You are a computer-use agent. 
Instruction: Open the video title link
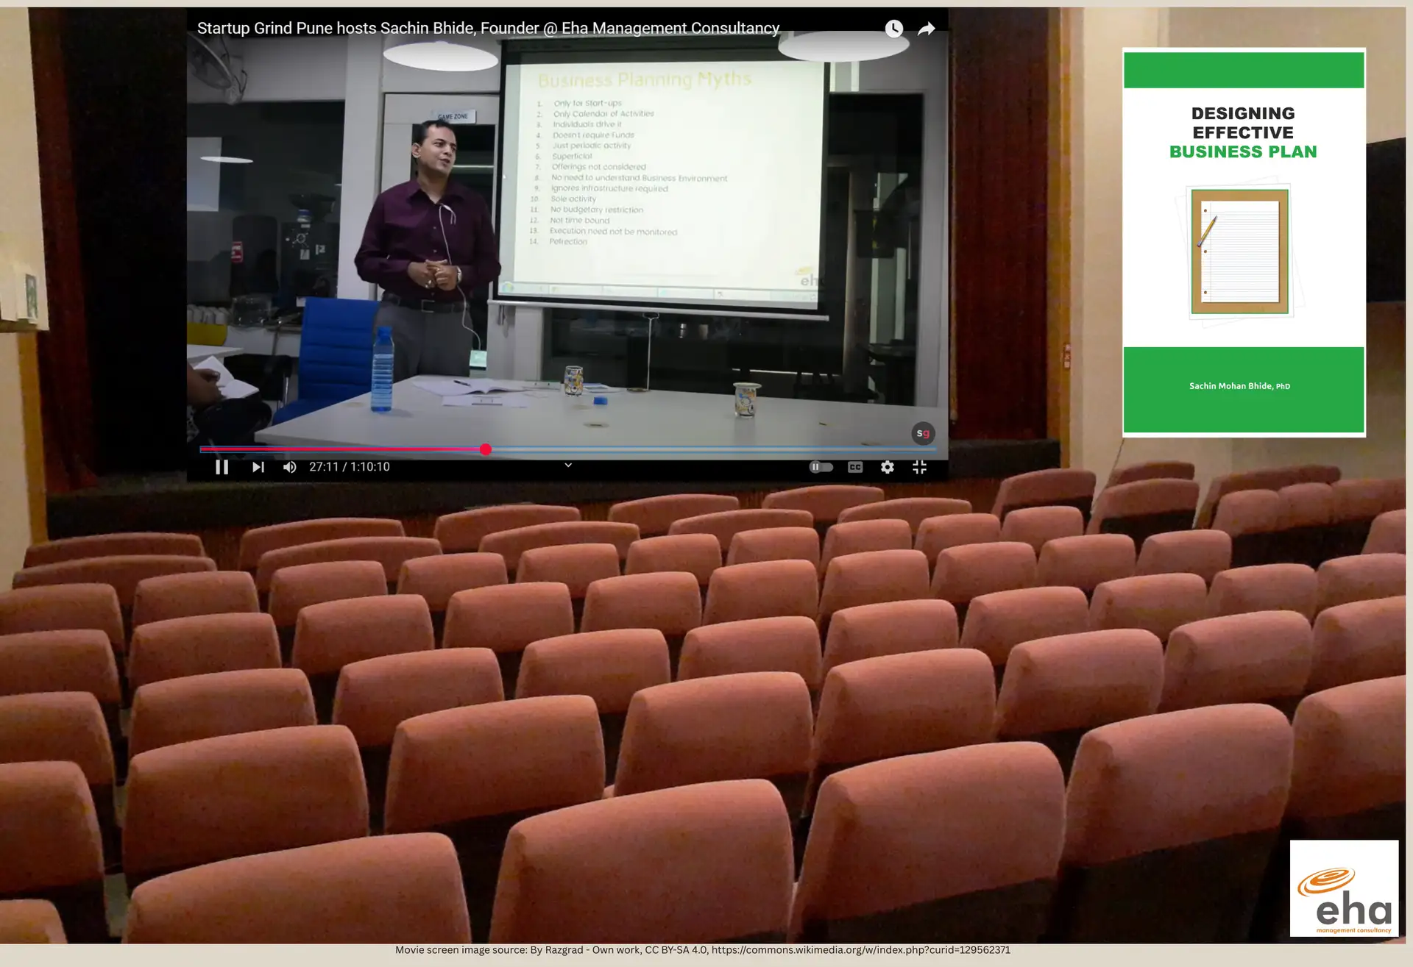(x=488, y=28)
